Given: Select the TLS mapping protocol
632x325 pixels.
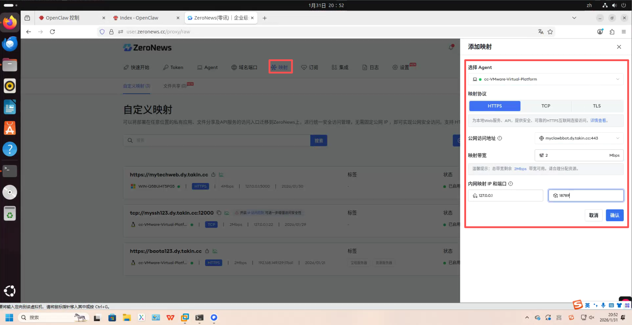Looking at the screenshot, I should (597, 106).
